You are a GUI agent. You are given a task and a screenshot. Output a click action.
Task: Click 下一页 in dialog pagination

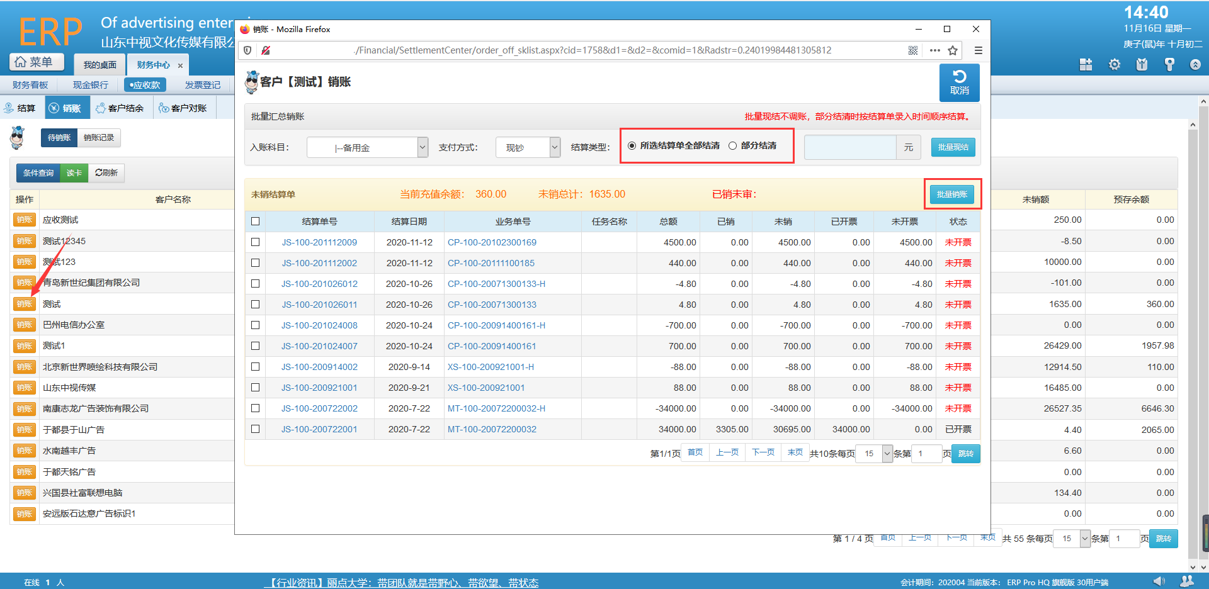[763, 453]
